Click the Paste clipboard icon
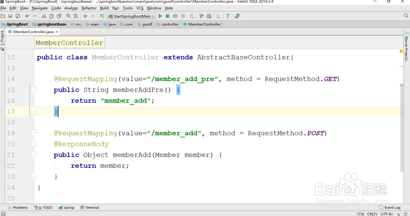The height and width of the screenshot is (216, 410). pyautogui.click(x=59, y=16)
